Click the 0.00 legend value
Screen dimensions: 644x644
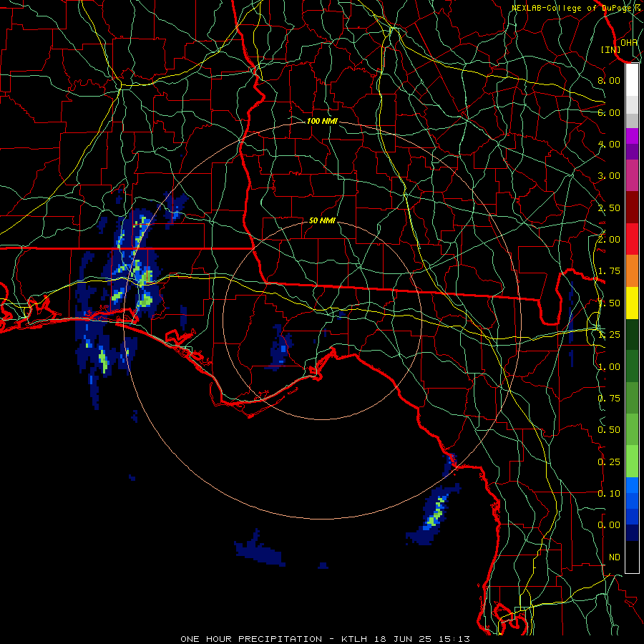pyautogui.click(x=609, y=525)
